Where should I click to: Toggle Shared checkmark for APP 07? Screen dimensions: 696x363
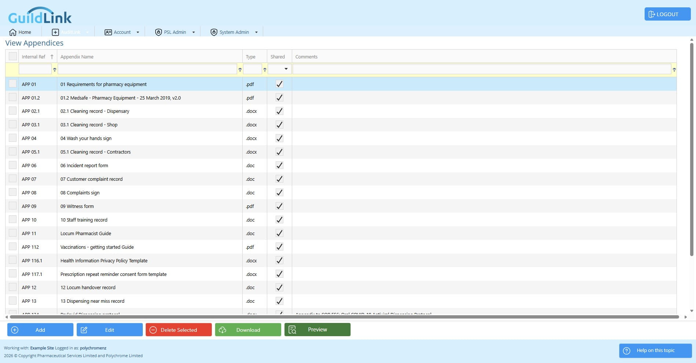279,179
